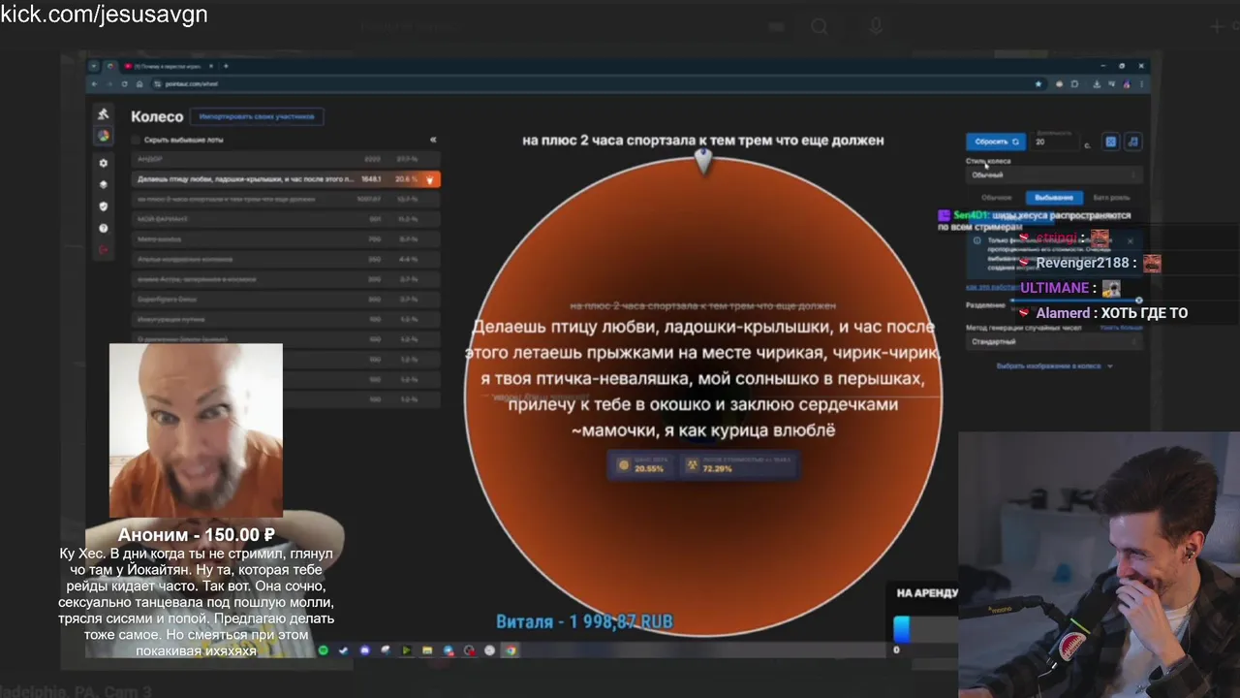Click the music note icon button
The height and width of the screenshot is (698, 1240).
pyautogui.click(x=1132, y=142)
